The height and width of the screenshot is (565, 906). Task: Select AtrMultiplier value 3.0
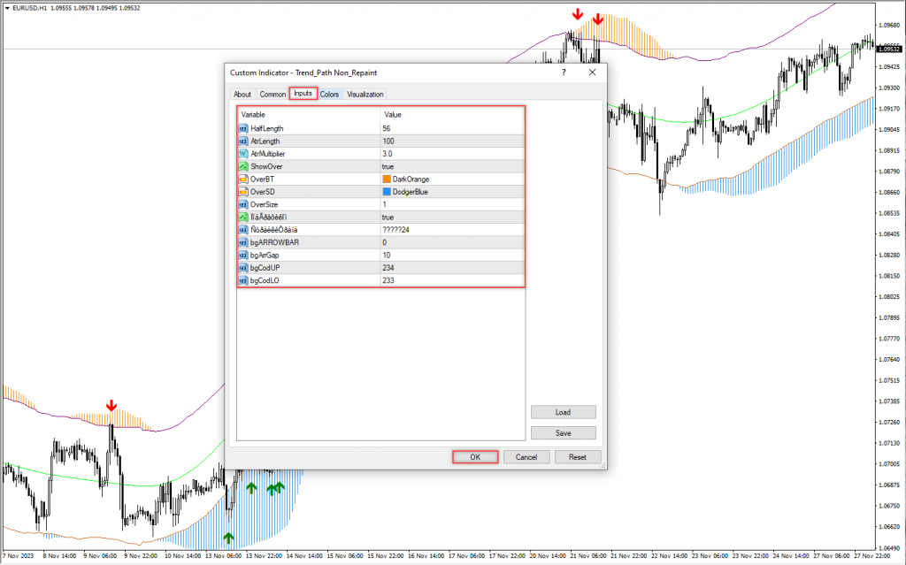pos(452,154)
